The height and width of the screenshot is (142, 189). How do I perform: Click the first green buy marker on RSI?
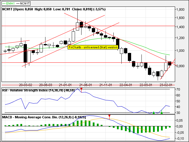pyautogui.click(x=154, y=112)
